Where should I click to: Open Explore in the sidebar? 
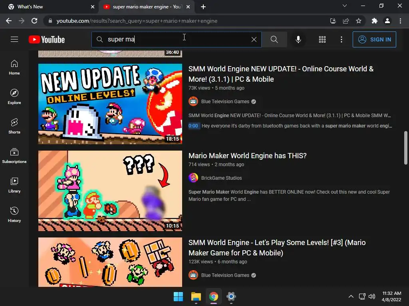click(14, 97)
